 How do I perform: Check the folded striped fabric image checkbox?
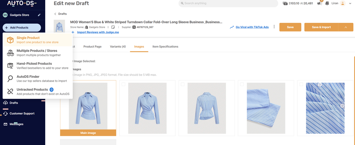[x=242, y=84]
